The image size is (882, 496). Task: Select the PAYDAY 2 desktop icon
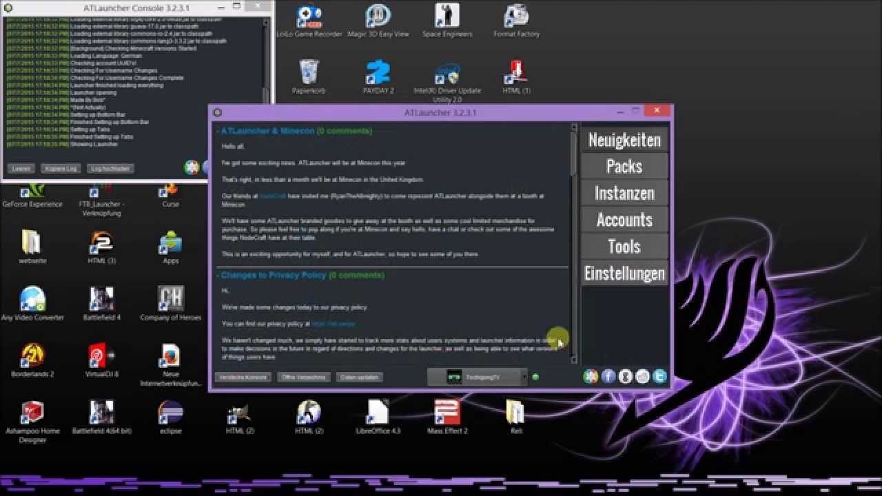pos(378,77)
